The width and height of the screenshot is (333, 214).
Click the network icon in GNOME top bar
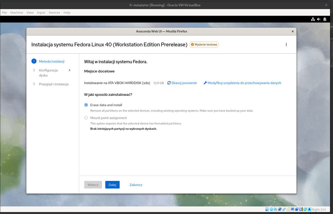point(313,19)
